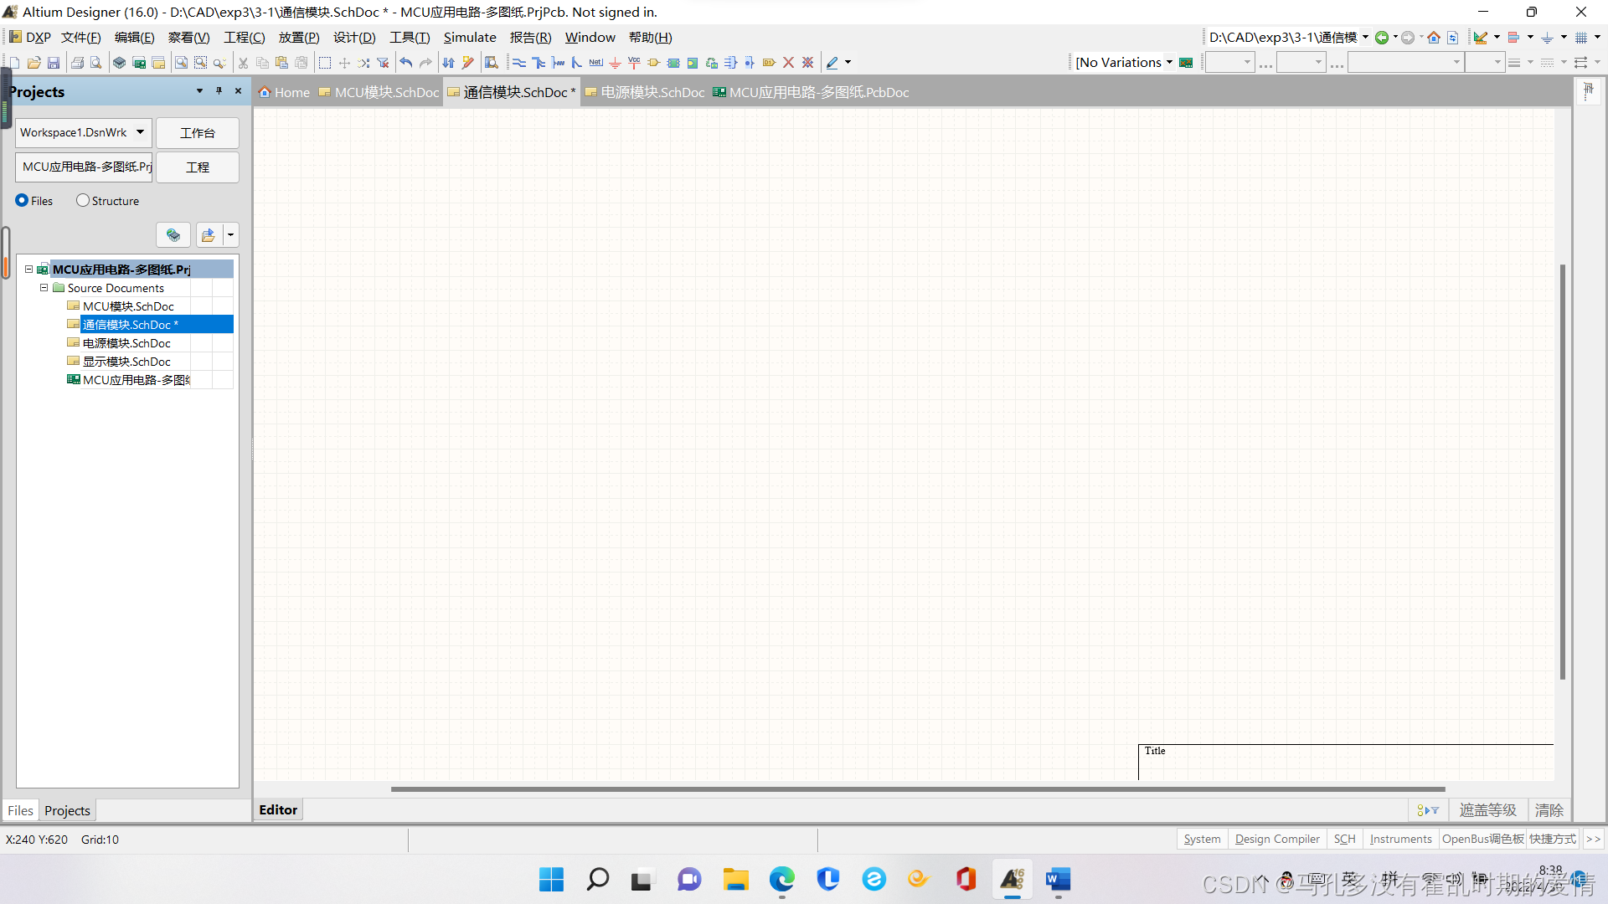
Task: Click the Open document folder icon
Action: point(34,63)
